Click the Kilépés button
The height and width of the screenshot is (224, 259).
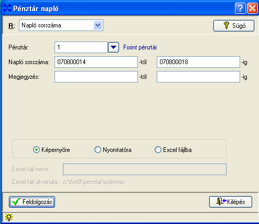pos(231,202)
